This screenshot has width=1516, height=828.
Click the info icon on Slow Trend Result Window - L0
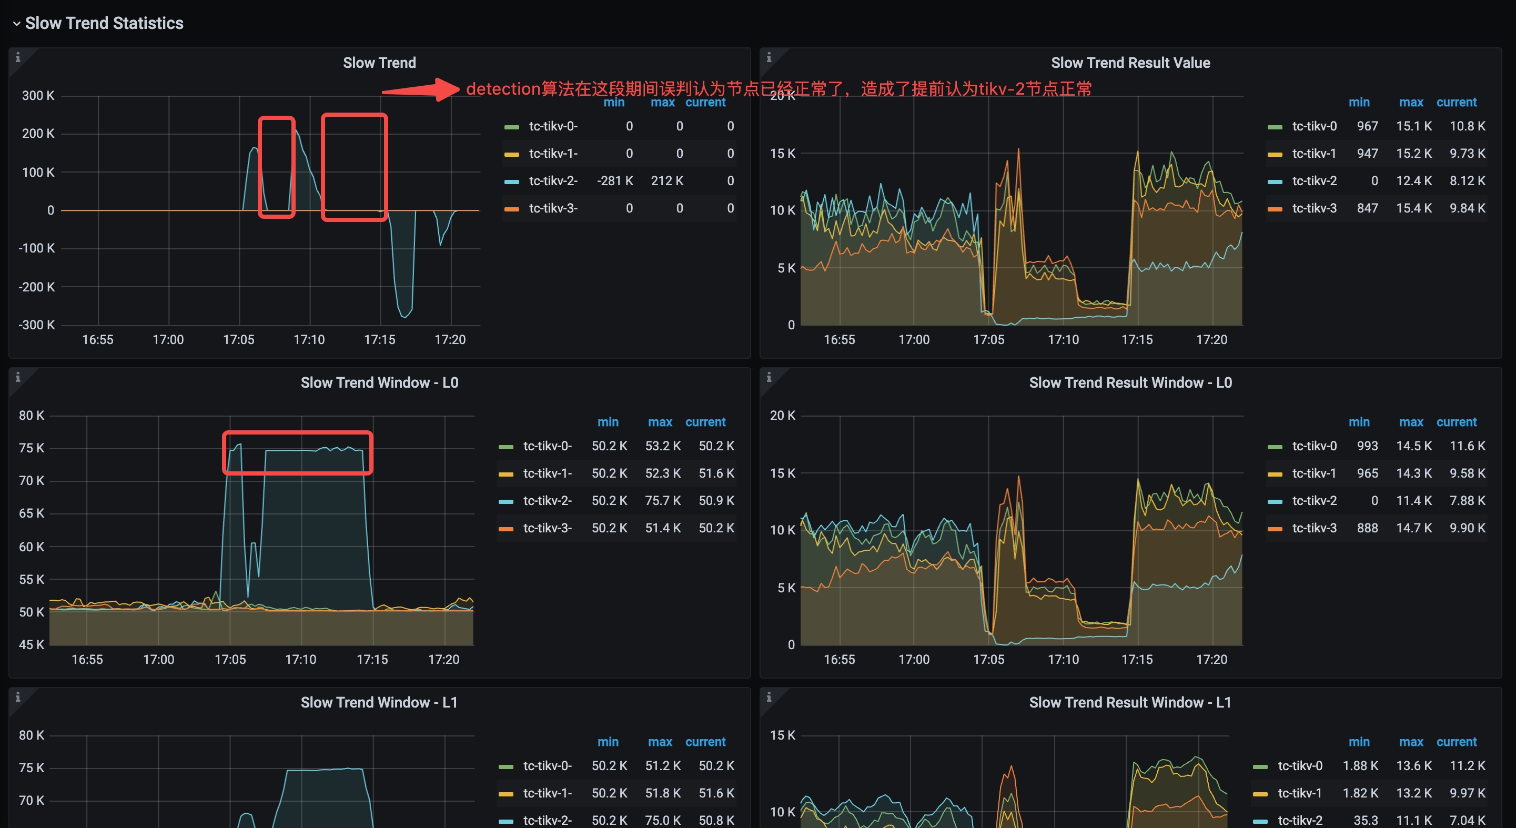click(770, 377)
